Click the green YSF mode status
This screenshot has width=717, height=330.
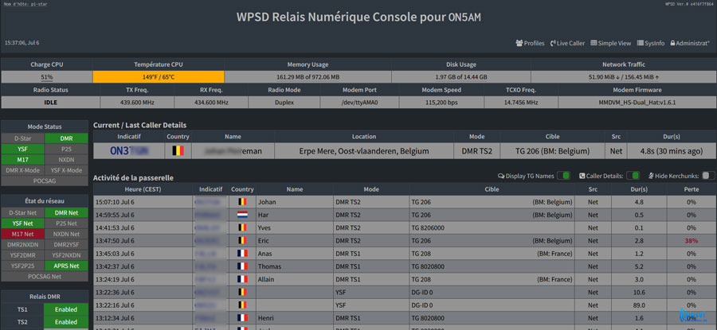23,149
